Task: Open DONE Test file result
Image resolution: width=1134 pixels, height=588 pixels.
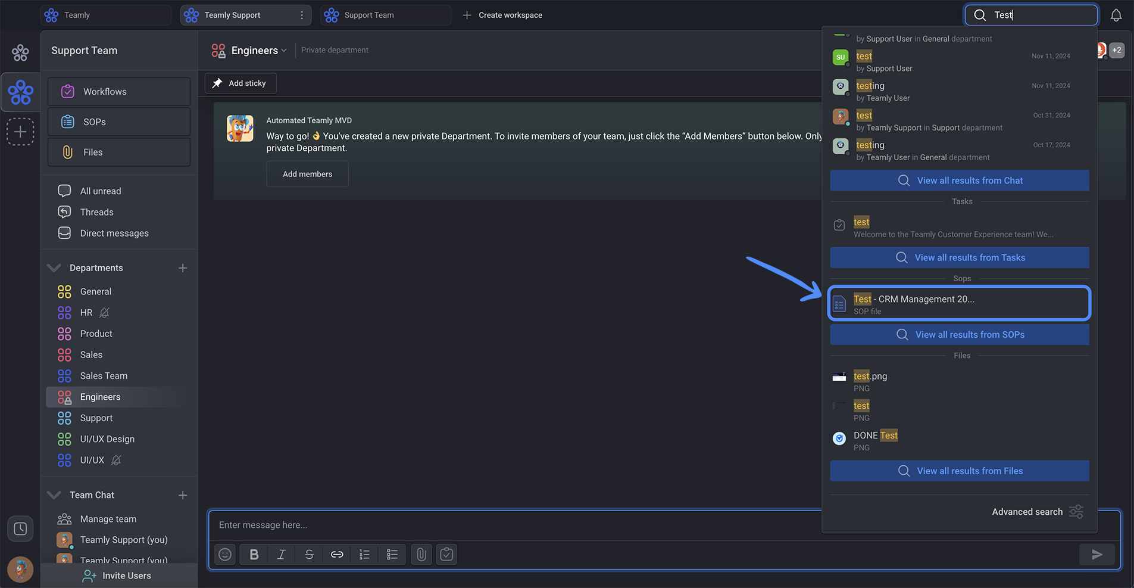Action: tap(960, 441)
